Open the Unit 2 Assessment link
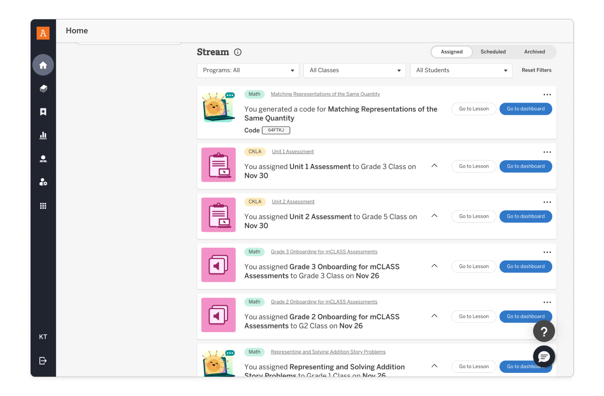The height and width of the screenshot is (396, 604). (293, 202)
